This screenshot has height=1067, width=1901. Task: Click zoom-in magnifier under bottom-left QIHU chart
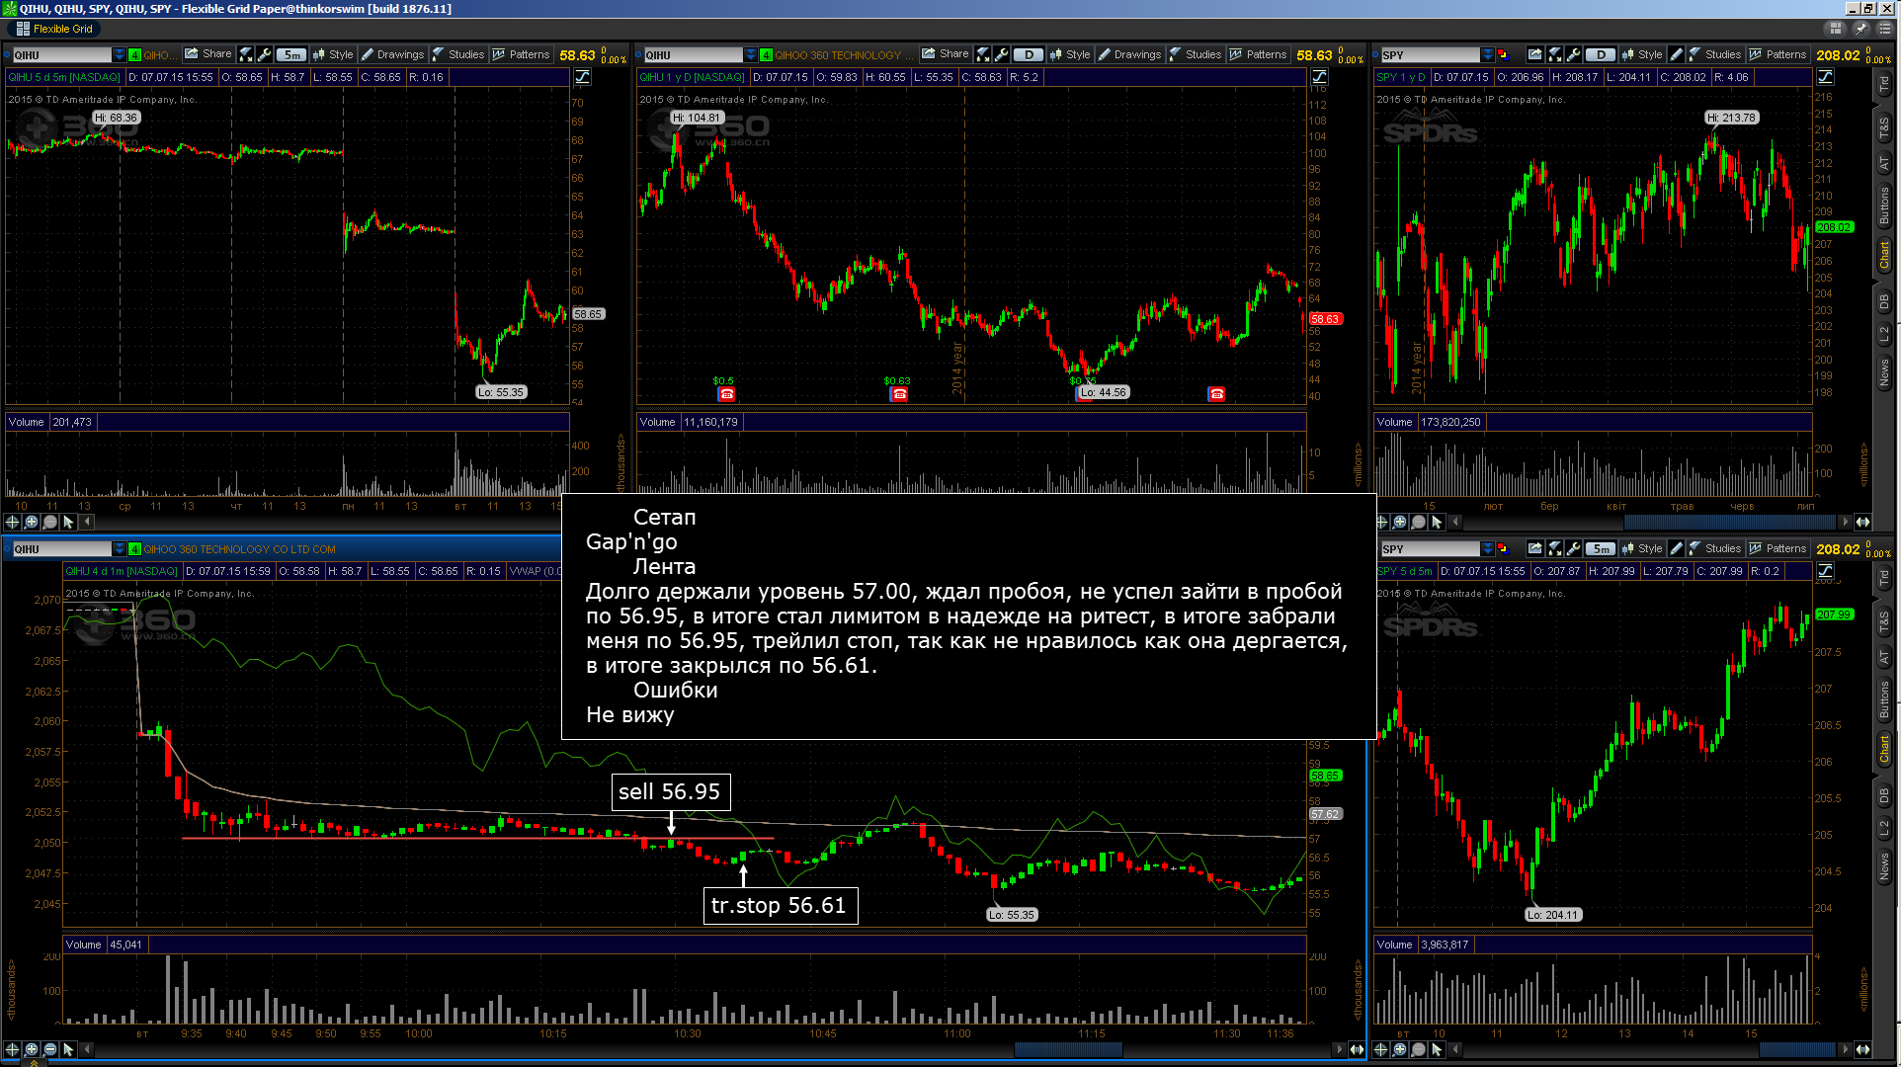32,1049
